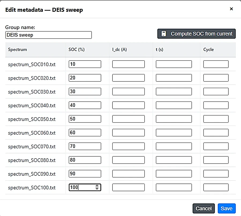
Task: Click the I_dc field for spectrum_SOC030.txt
Action: (129, 91)
